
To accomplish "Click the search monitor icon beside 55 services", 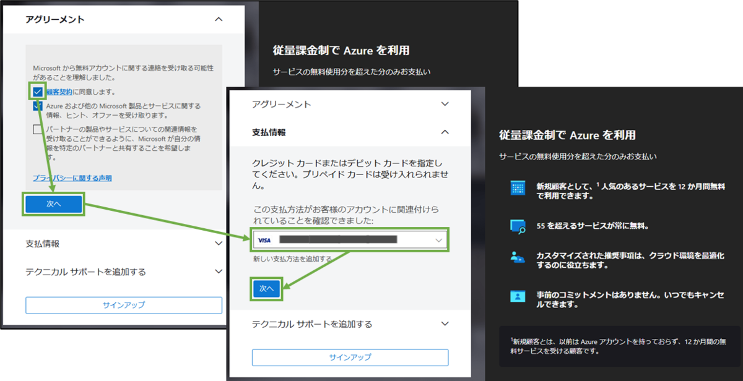I will pos(518,226).
